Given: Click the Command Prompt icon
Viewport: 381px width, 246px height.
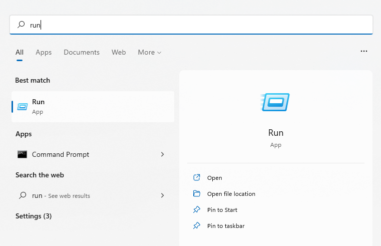Looking at the screenshot, I should [x=22, y=154].
